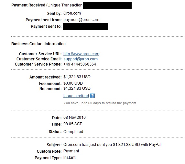Screen dimensions: 185x164
Task: Click the customer service phone number +49 41445866364
Action: (80, 64)
